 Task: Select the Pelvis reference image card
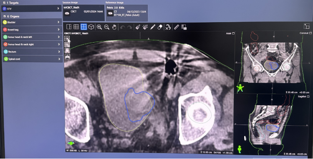coord(127,13)
